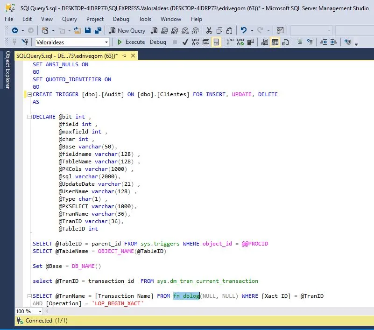The height and width of the screenshot is (330, 374).
Task: Open the View menu
Action: [x=47, y=19]
